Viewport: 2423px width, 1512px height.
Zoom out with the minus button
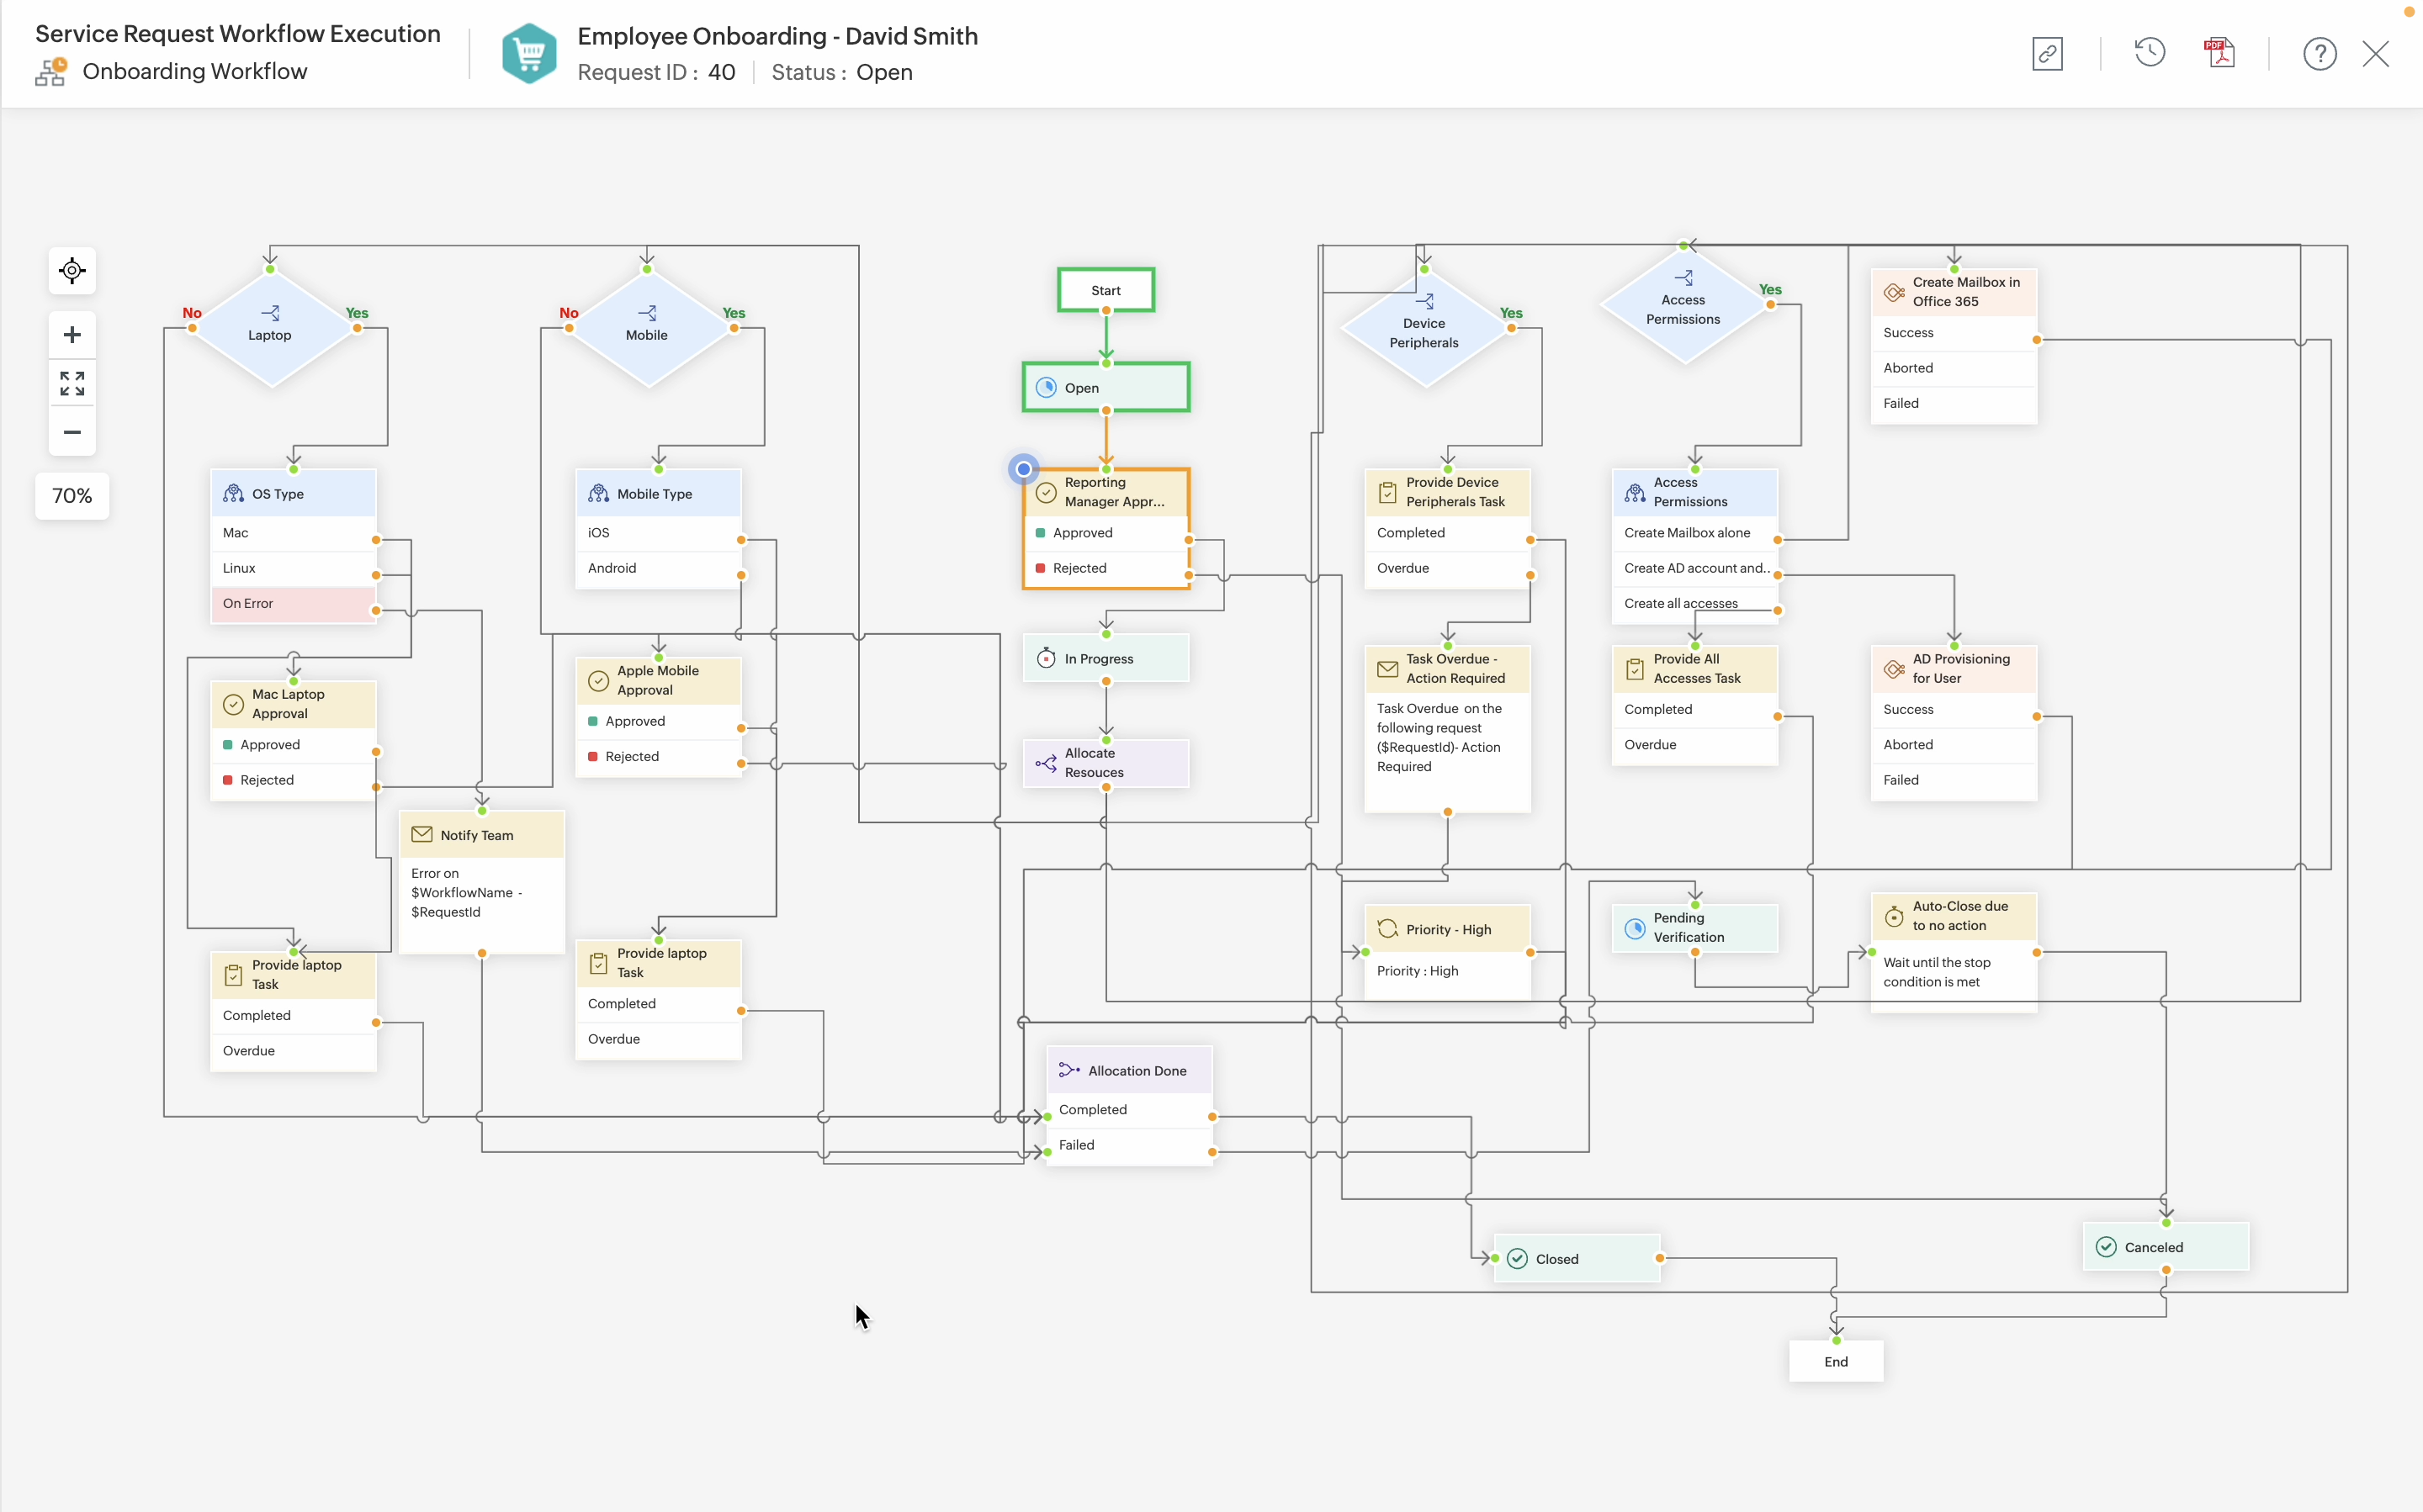tap(72, 432)
